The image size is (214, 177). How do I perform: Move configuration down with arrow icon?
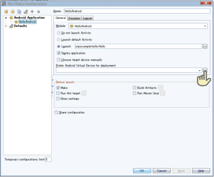coord(39,11)
